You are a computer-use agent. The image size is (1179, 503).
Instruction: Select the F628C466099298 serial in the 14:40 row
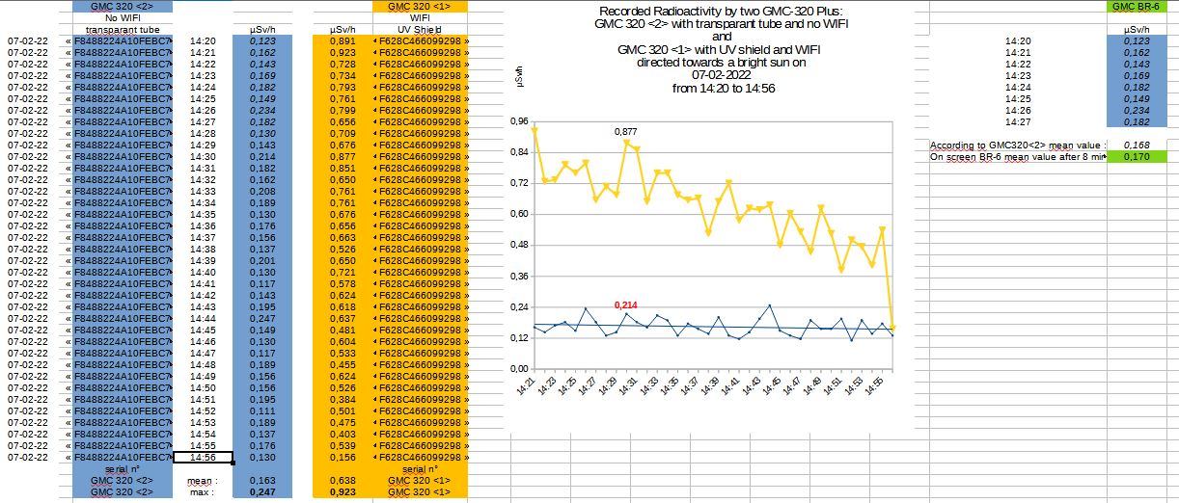[x=420, y=273]
